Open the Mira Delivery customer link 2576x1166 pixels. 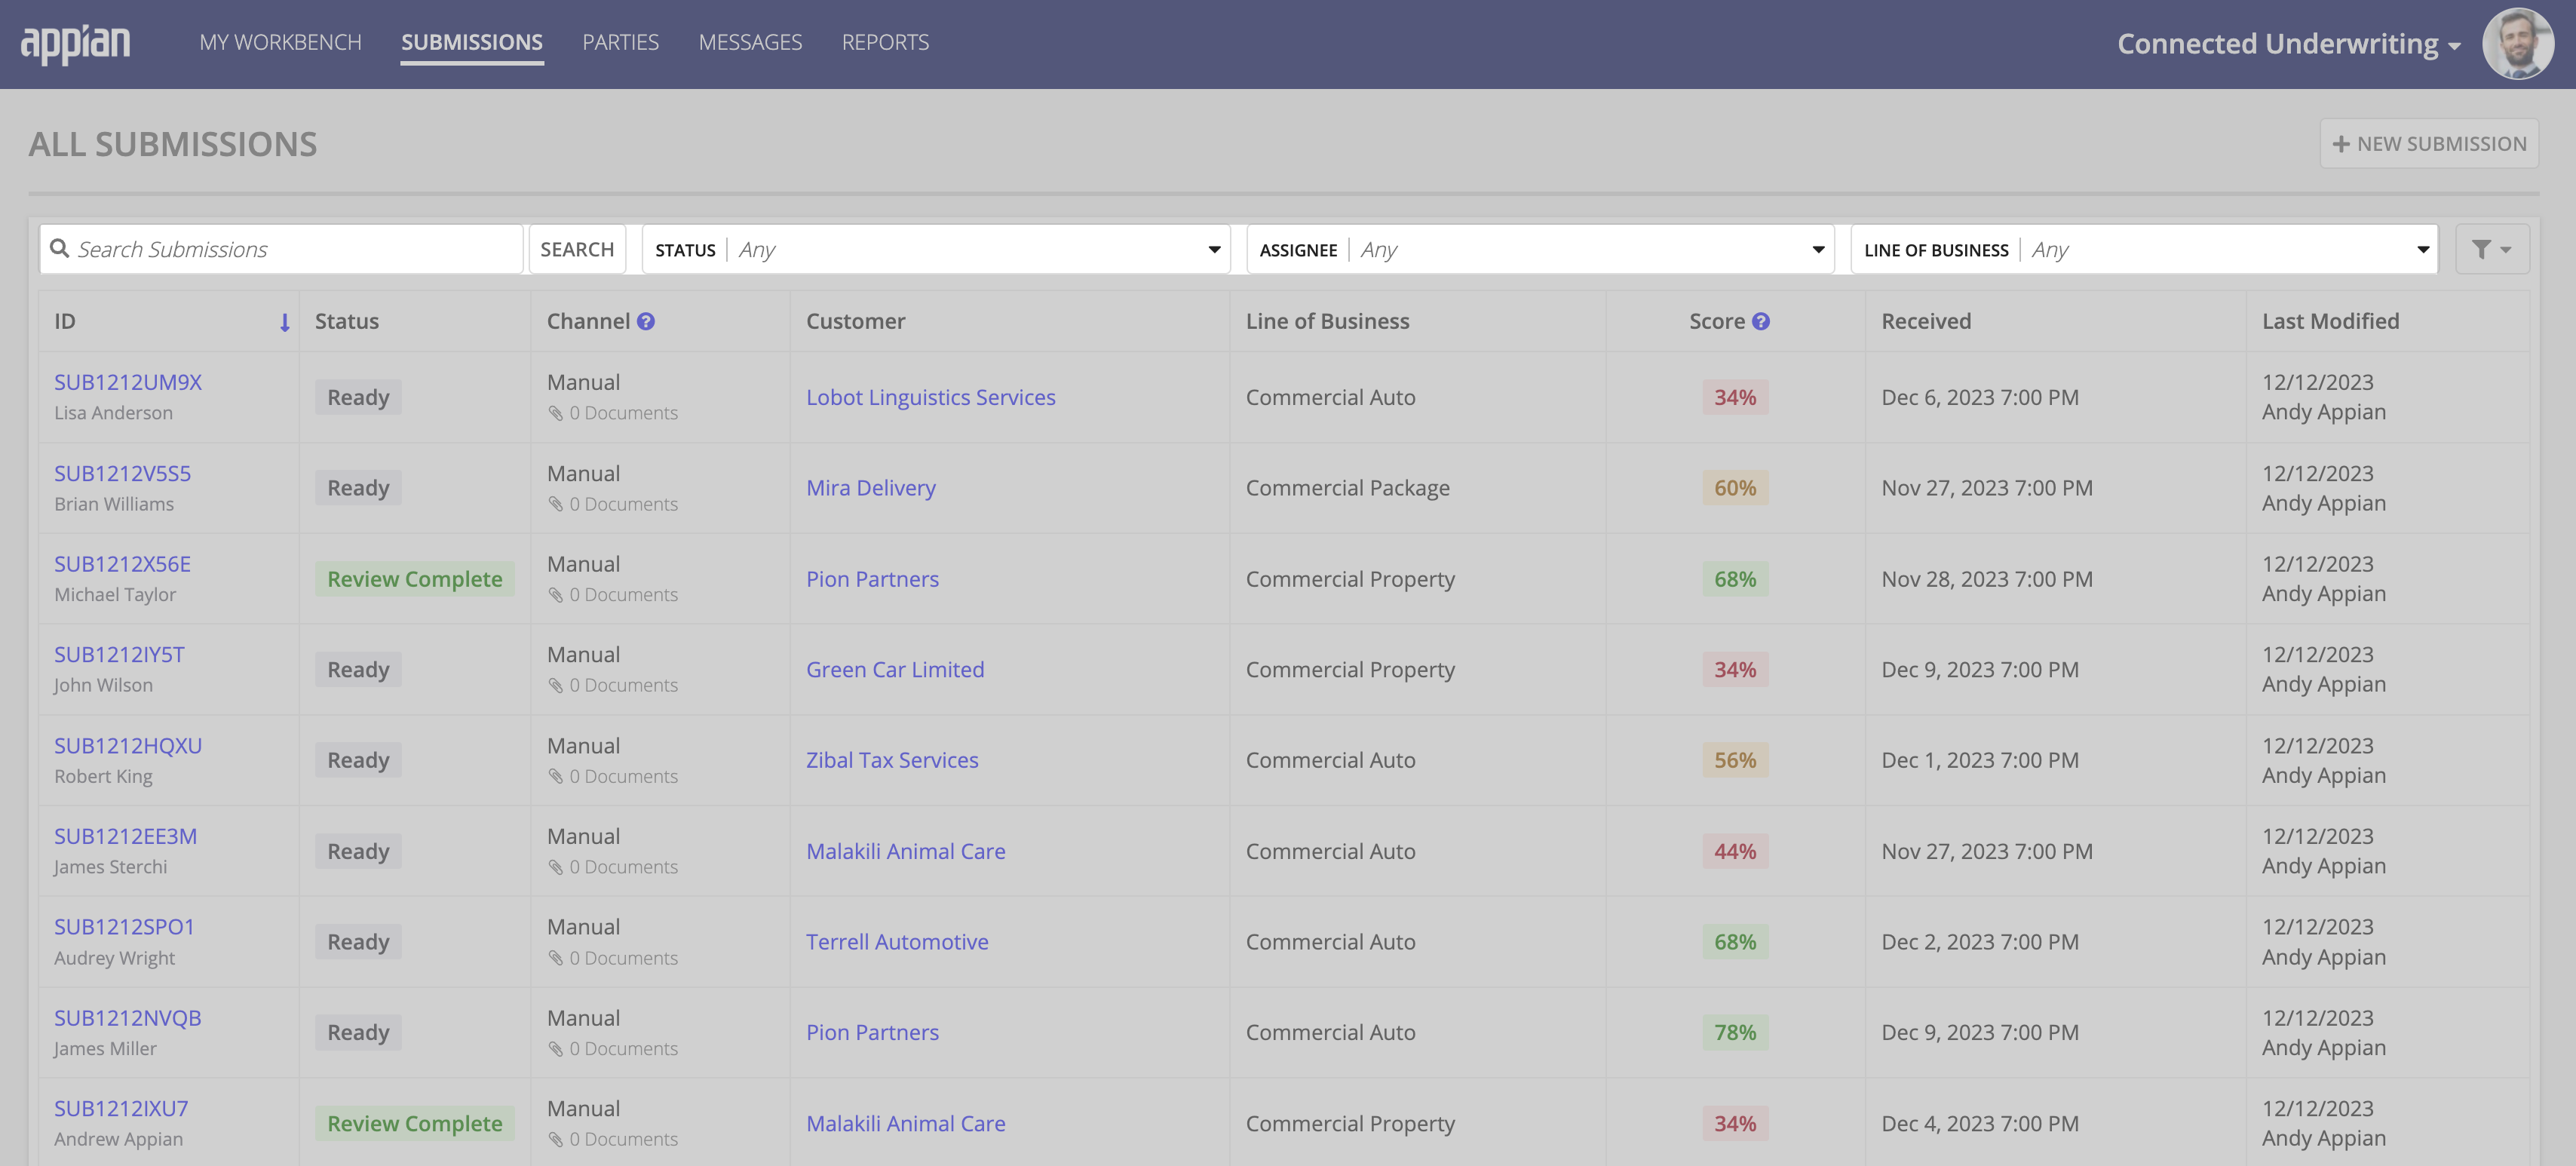tap(870, 488)
